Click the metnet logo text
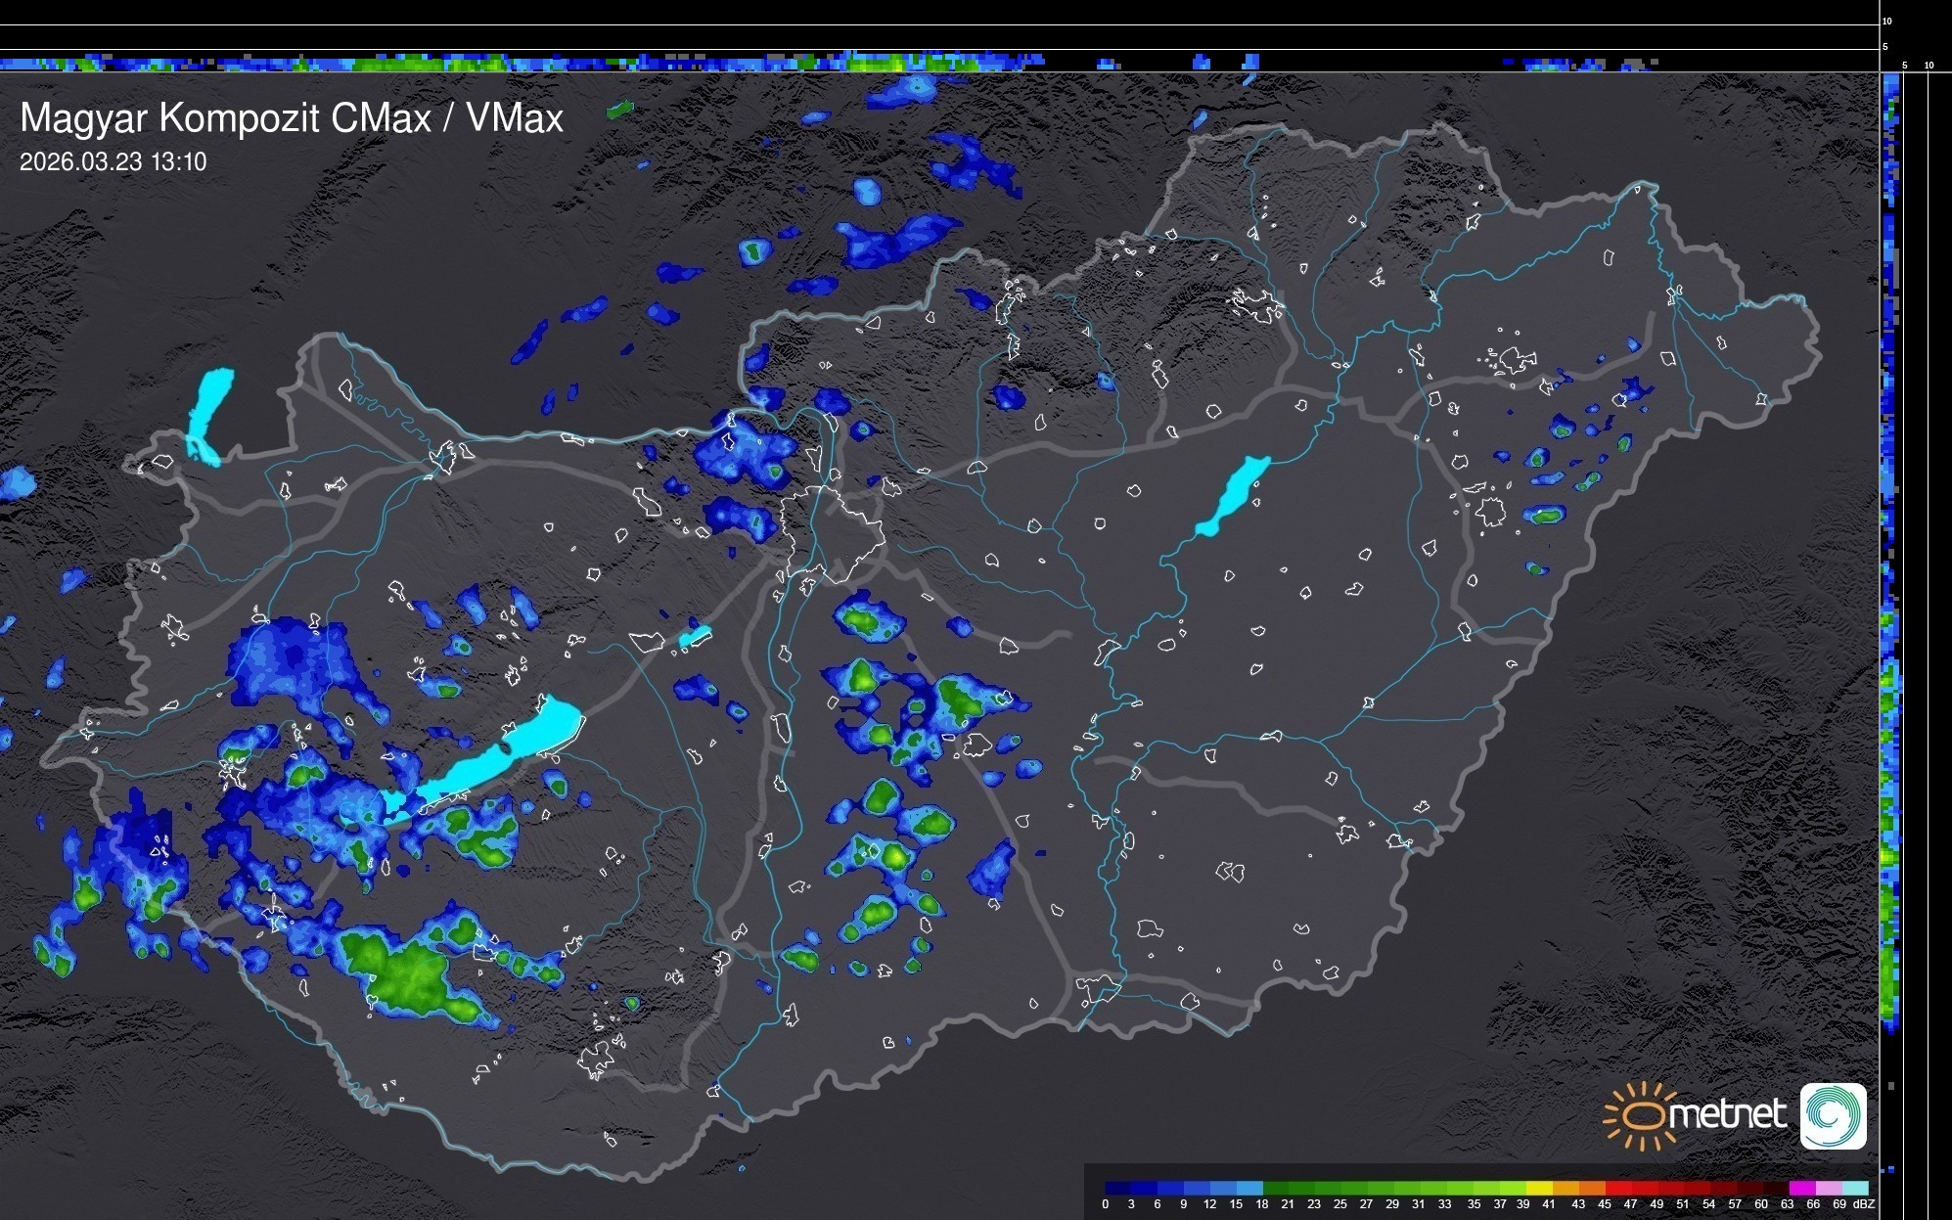This screenshot has width=1952, height=1220. pos(1727,1114)
